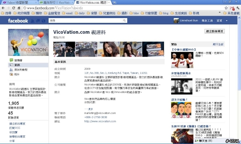The width and height of the screenshot is (241, 144).
Task: Go back with the browser back arrow
Action: point(3,8)
